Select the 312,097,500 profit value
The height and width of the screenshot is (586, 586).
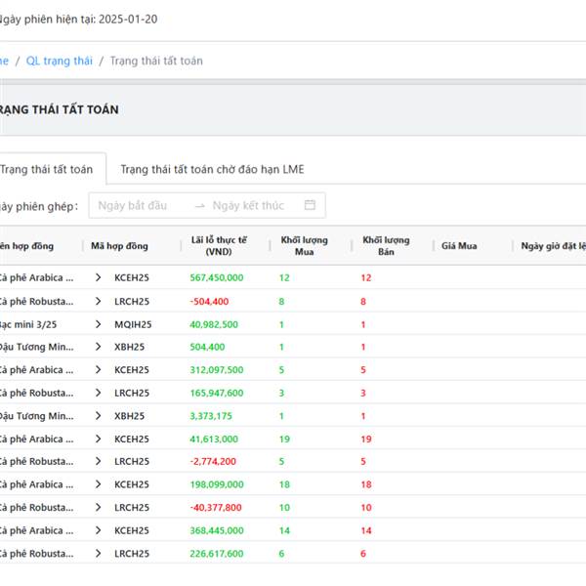(x=217, y=369)
